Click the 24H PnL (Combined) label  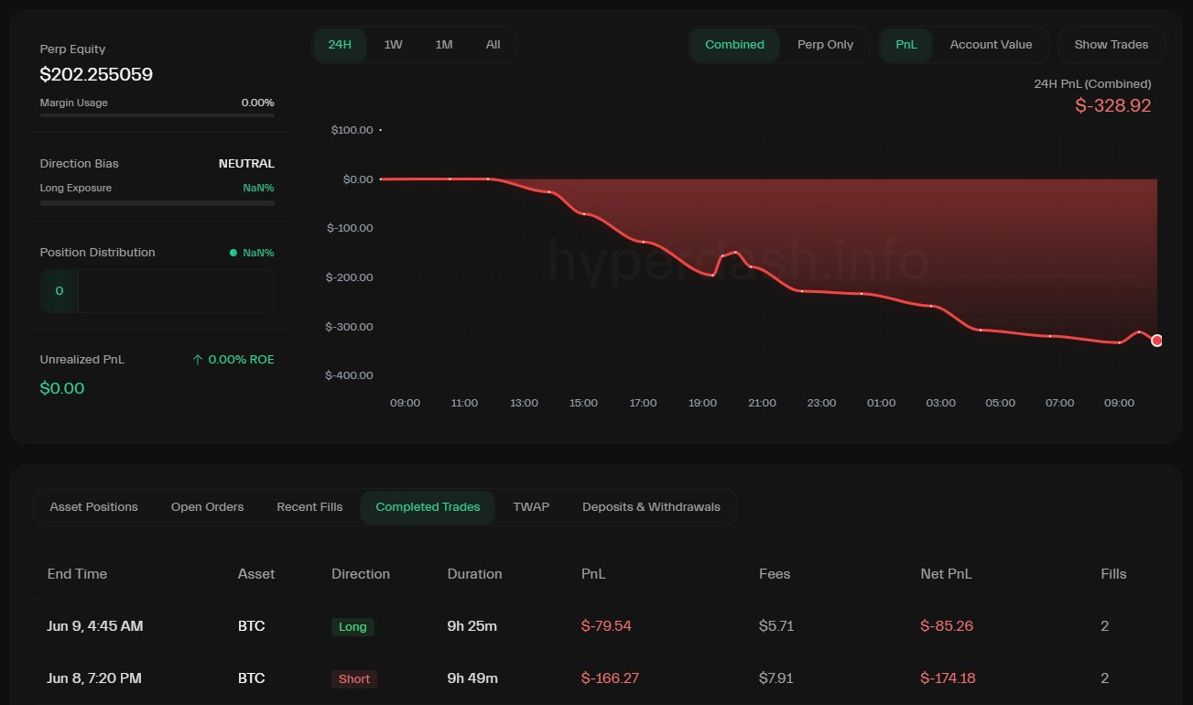coord(1092,83)
